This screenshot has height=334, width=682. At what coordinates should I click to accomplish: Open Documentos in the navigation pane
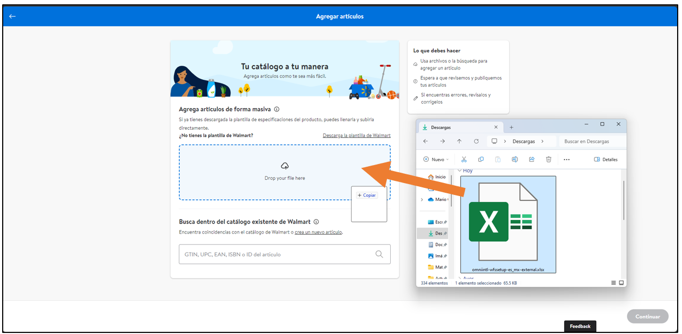[x=437, y=245]
